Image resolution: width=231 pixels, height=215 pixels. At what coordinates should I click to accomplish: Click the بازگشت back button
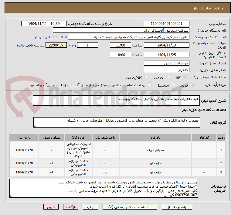tap(70, 207)
